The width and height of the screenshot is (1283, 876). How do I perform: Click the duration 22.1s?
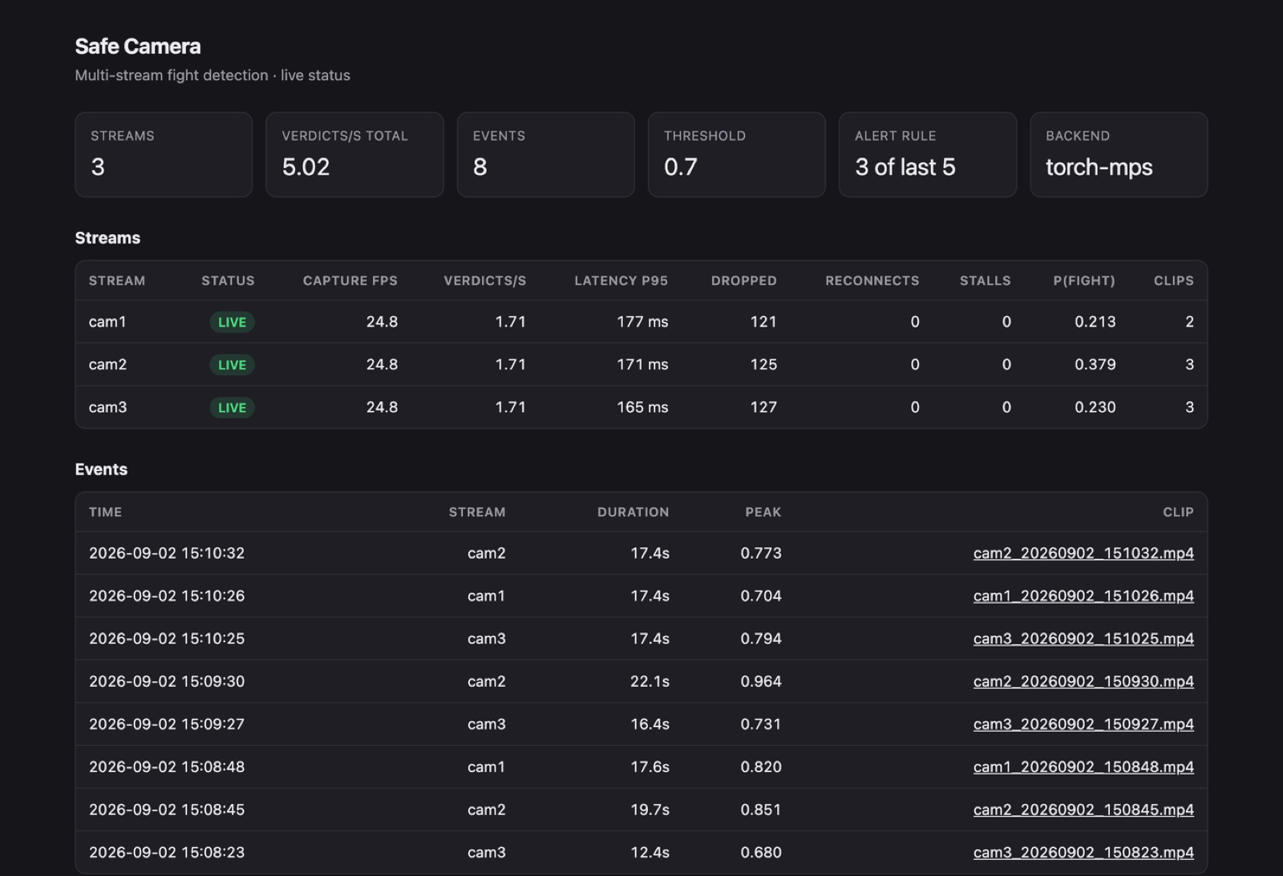[650, 681]
